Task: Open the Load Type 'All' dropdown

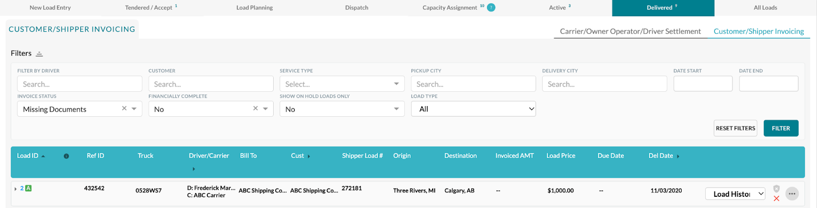Action: click(473, 109)
